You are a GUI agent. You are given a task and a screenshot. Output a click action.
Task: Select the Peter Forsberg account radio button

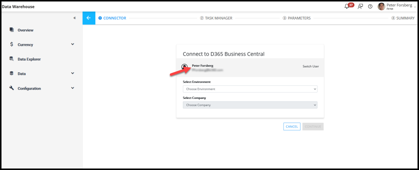(x=185, y=67)
